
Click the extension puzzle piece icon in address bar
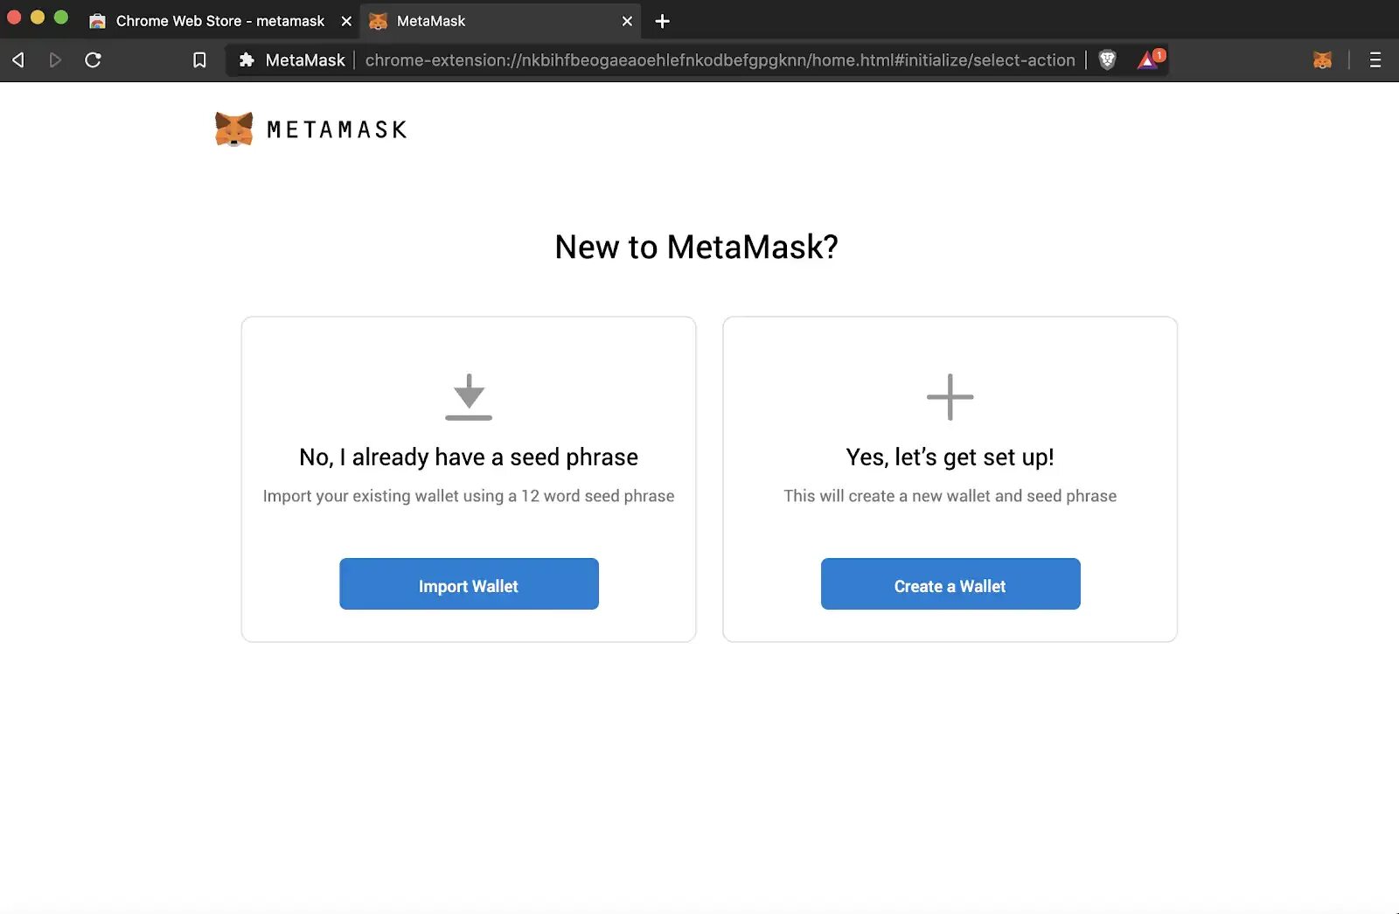247,59
